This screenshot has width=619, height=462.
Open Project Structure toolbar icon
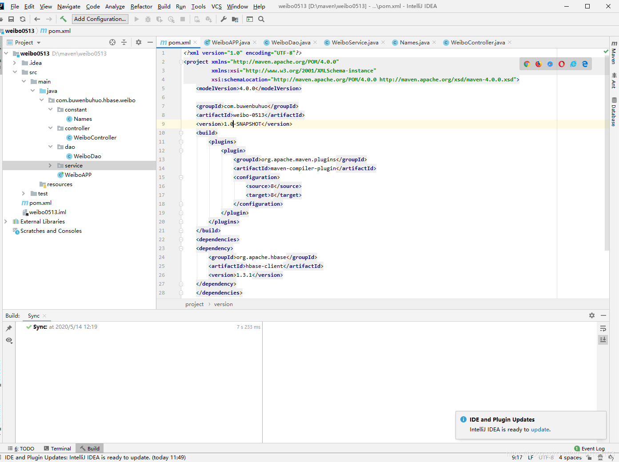pyautogui.click(x=235, y=19)
